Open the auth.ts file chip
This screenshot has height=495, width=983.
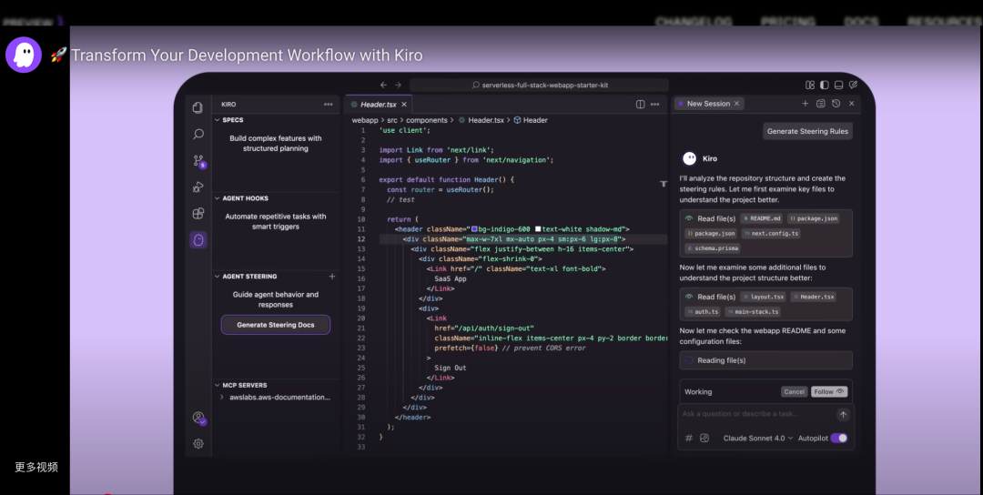click(702, 311)
